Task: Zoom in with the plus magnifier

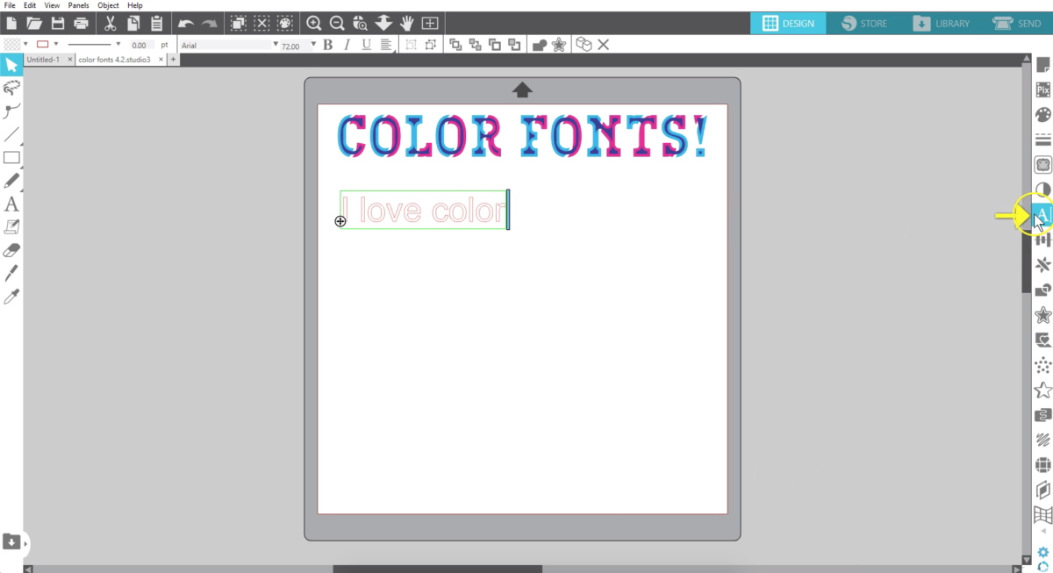Action: click(313, 23)
